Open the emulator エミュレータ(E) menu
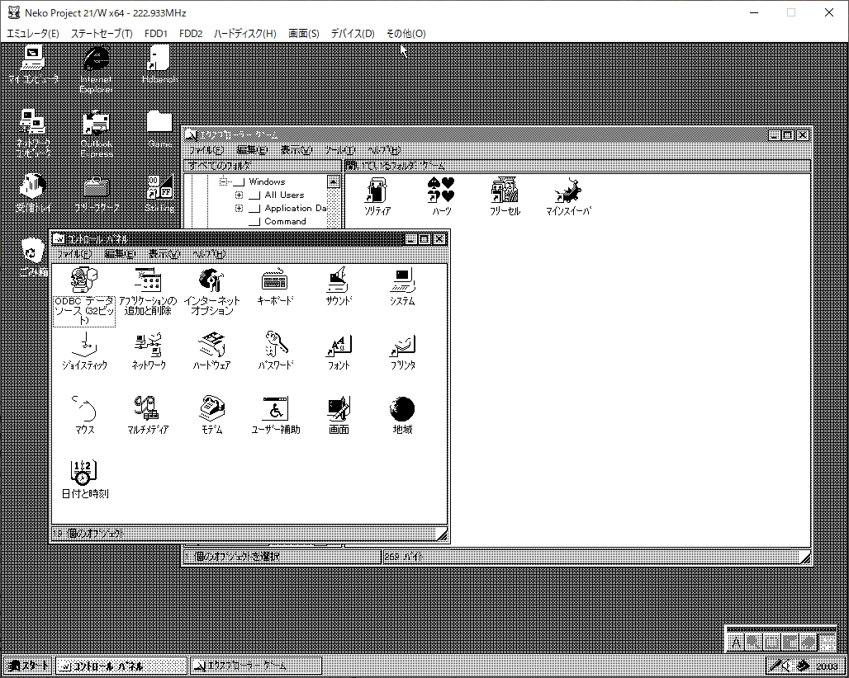Screen dimensions: 849x678 pos(33,34)
